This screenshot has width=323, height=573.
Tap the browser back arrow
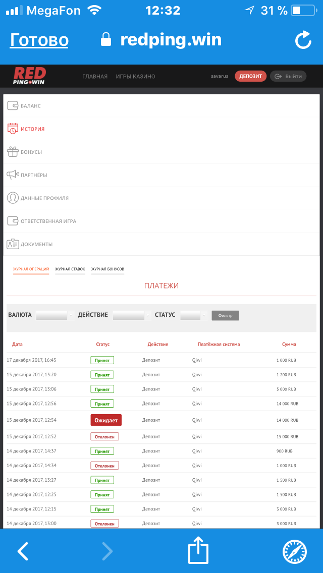point(23,551)
